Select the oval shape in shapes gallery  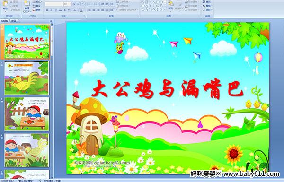pos(161,2)
